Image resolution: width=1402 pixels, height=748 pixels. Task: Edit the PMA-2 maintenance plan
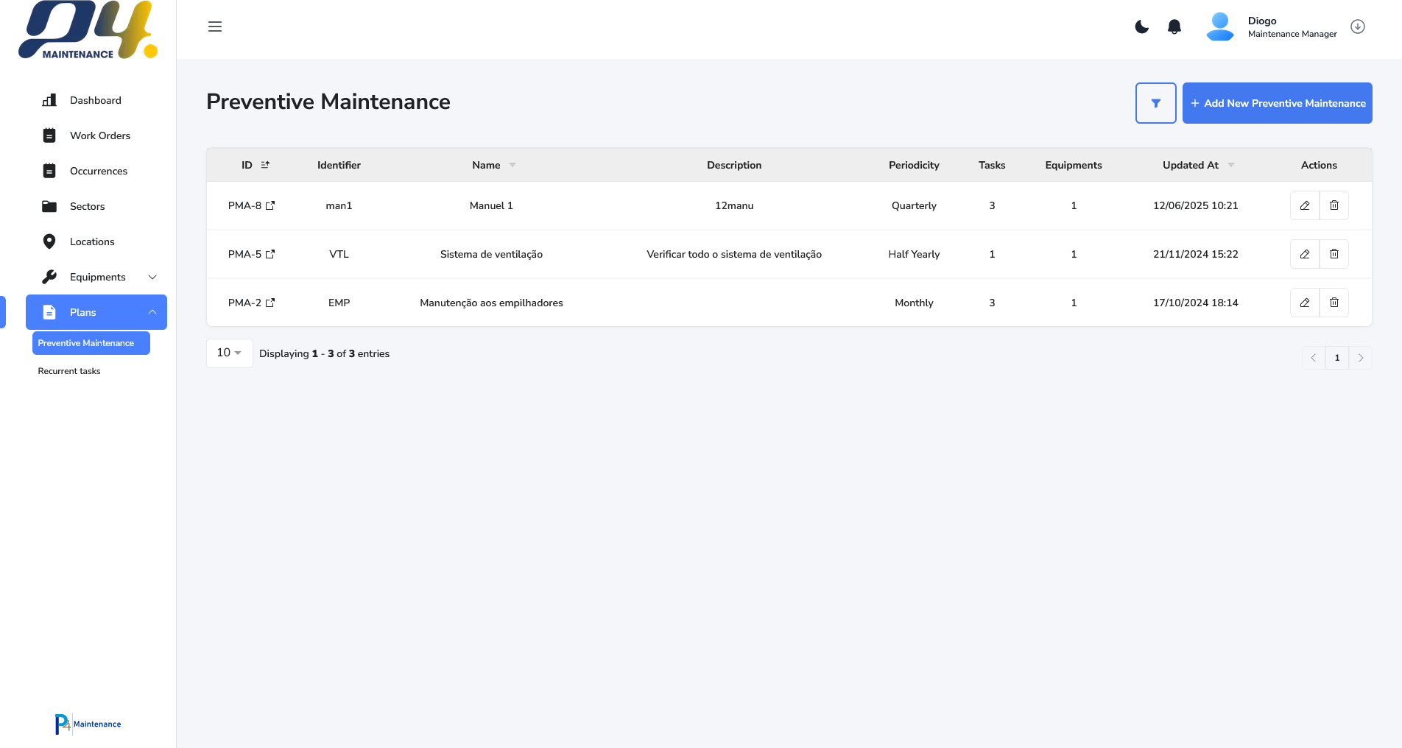coord(1304,303)
